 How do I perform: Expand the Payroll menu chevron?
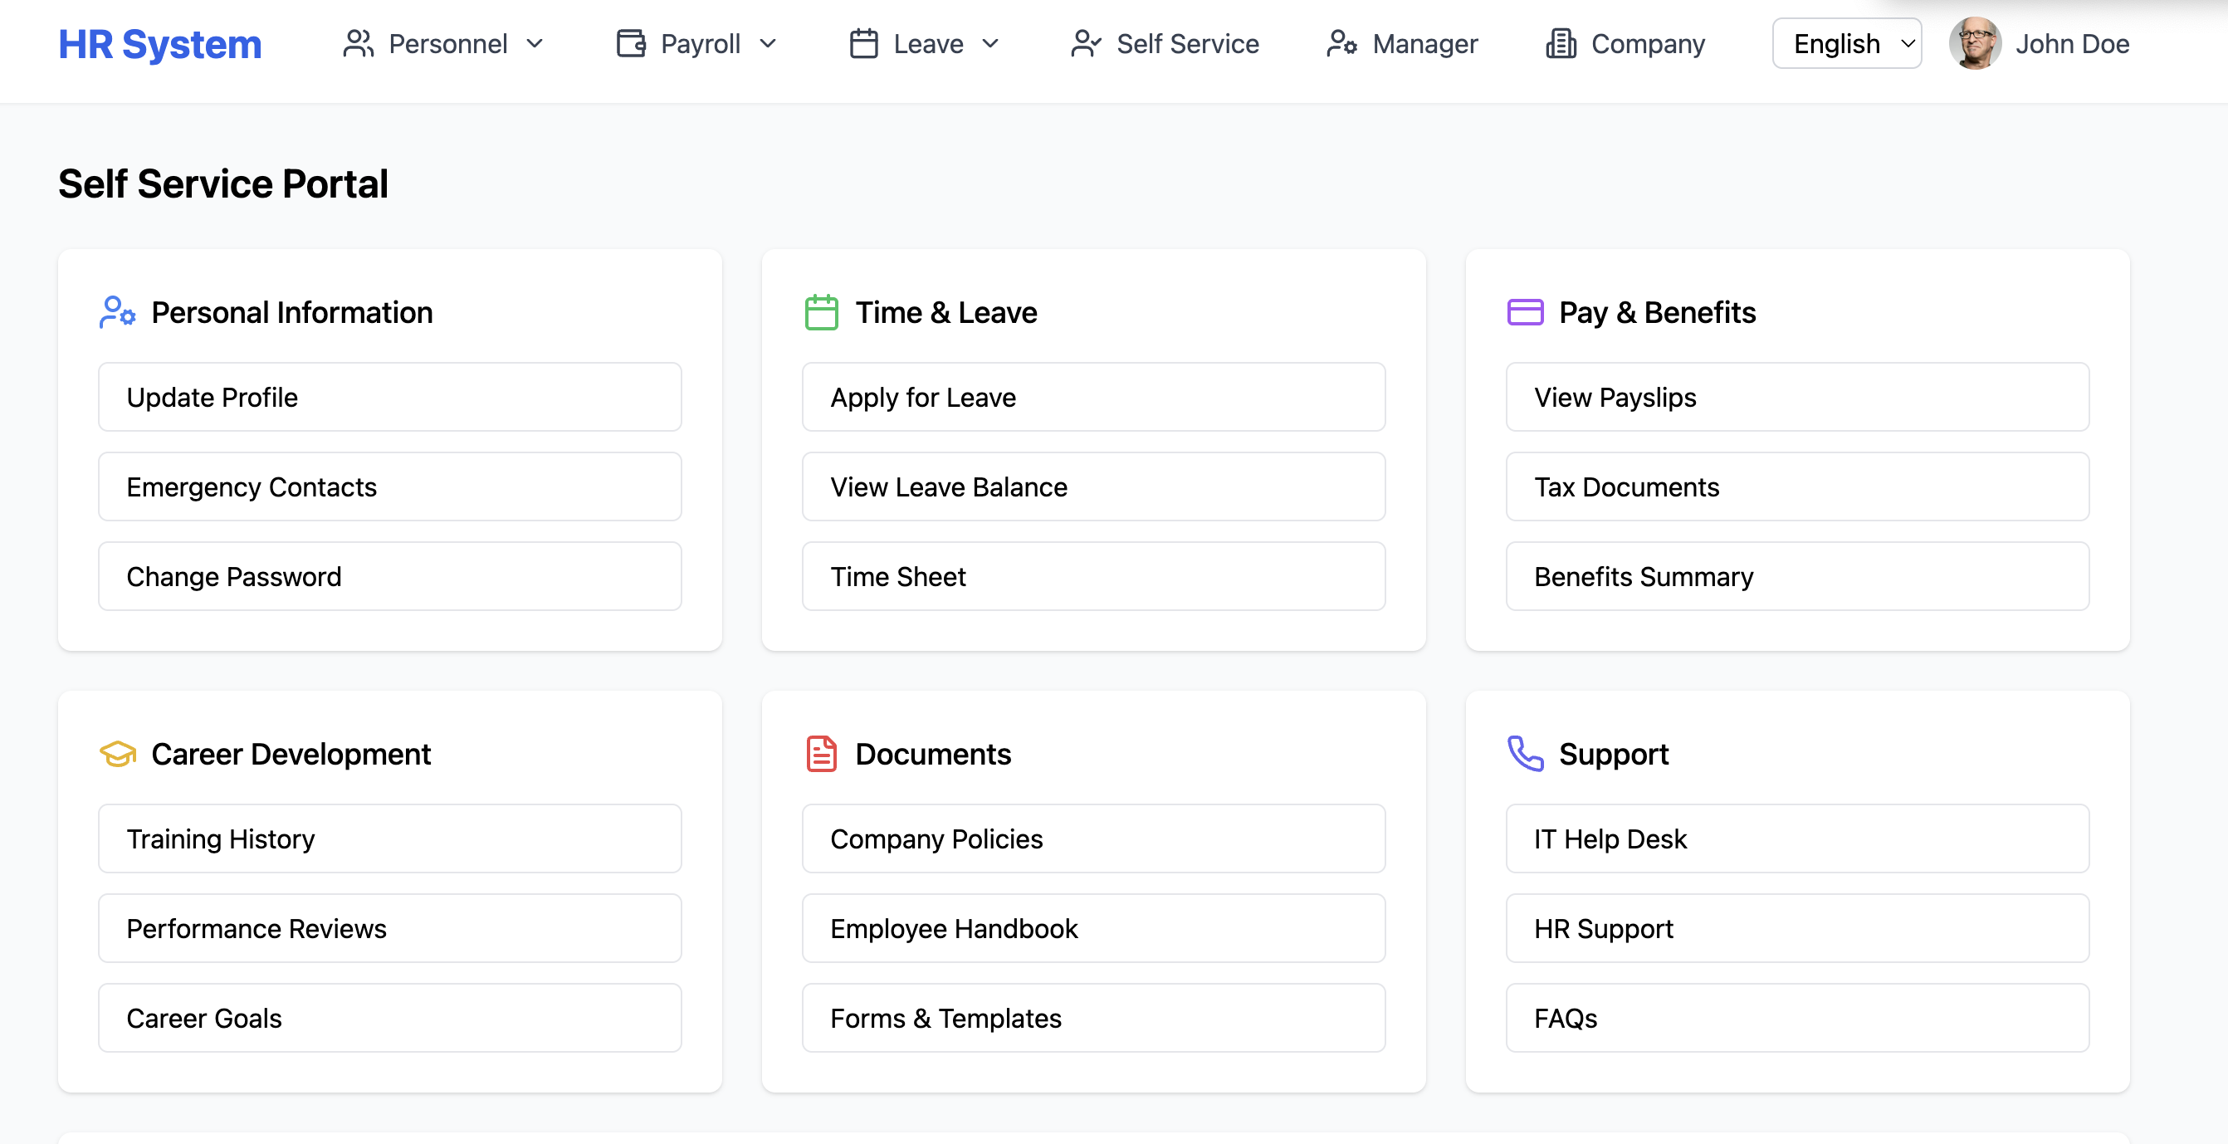click(768, 44)
